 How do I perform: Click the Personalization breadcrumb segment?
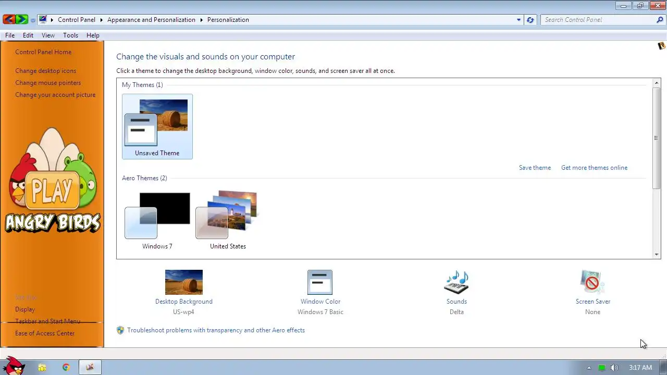228,20
